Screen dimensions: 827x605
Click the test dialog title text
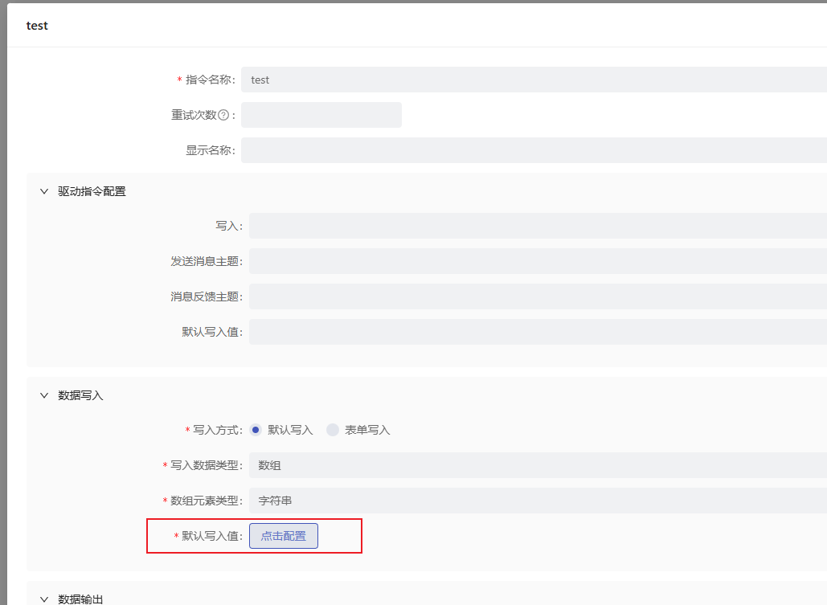click(37, 26)
